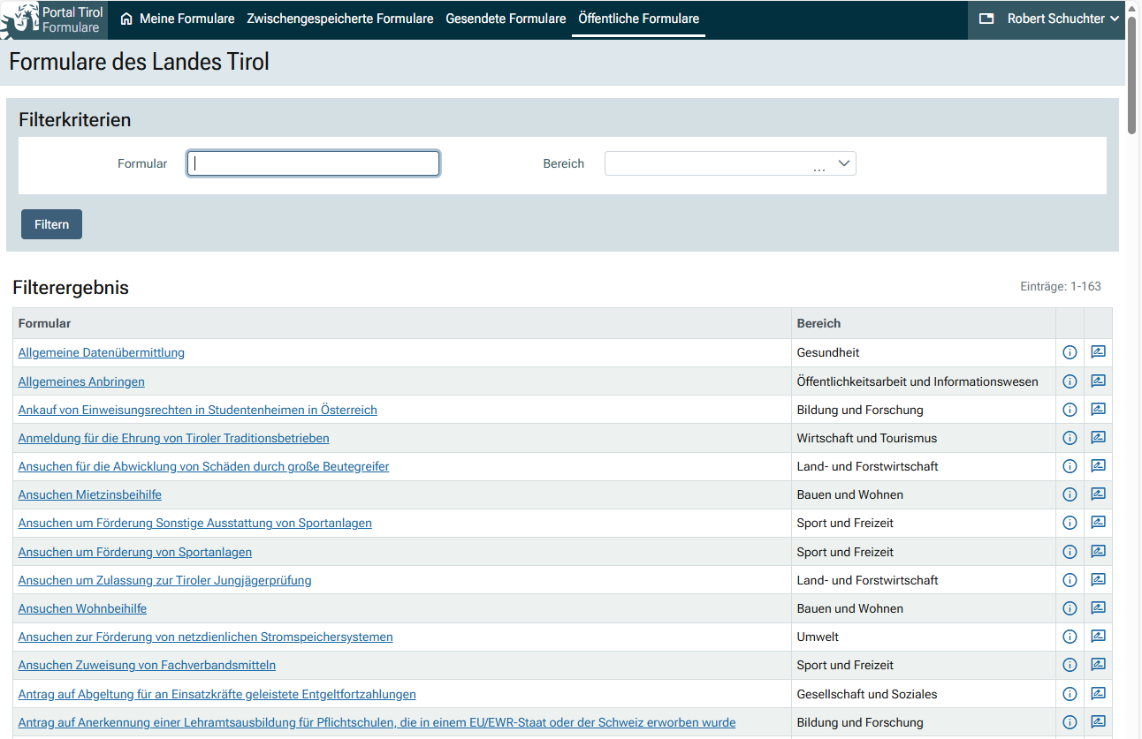
Task: Click the ID card icon beside Robert Schuchter
Action: pyautogui.click(x=986, y=19)
